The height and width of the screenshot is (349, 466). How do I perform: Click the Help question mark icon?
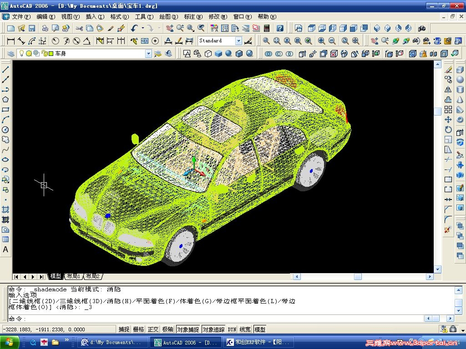(280, 28)
